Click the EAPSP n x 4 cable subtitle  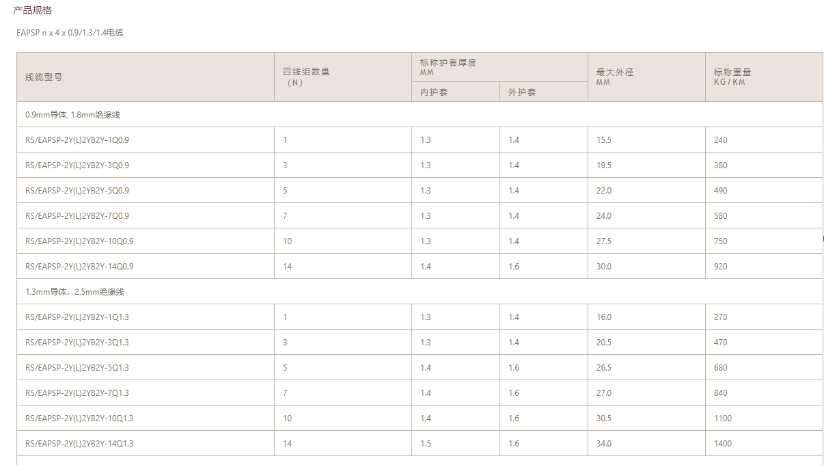tap(70, 33)
